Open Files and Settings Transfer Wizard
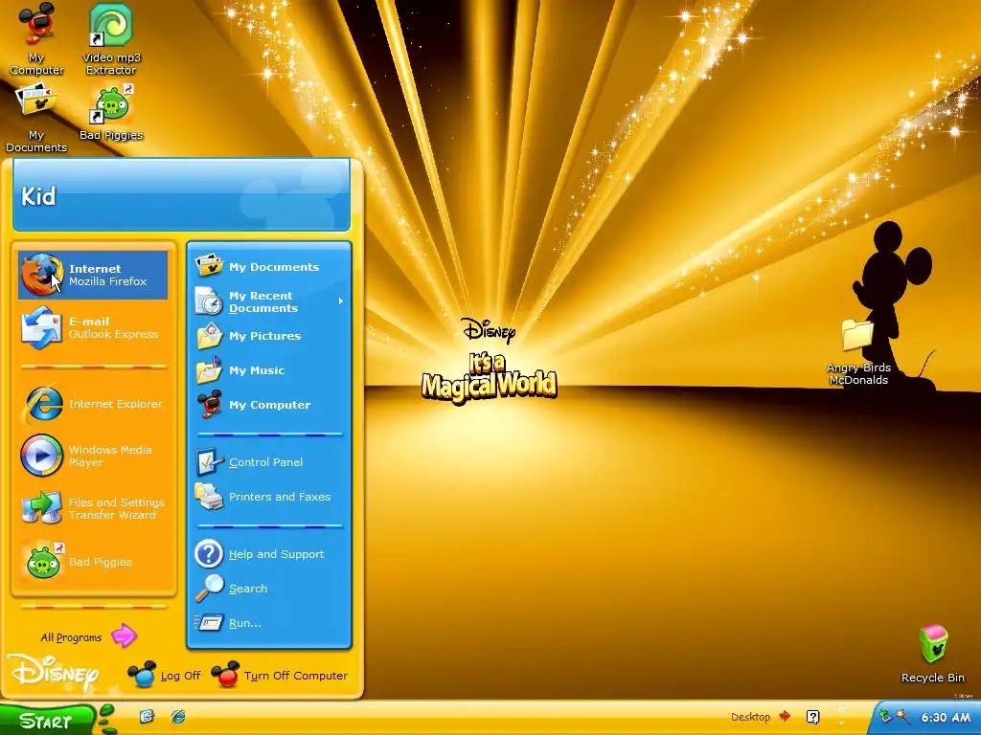The image size is (981, 735). [93, 508]
